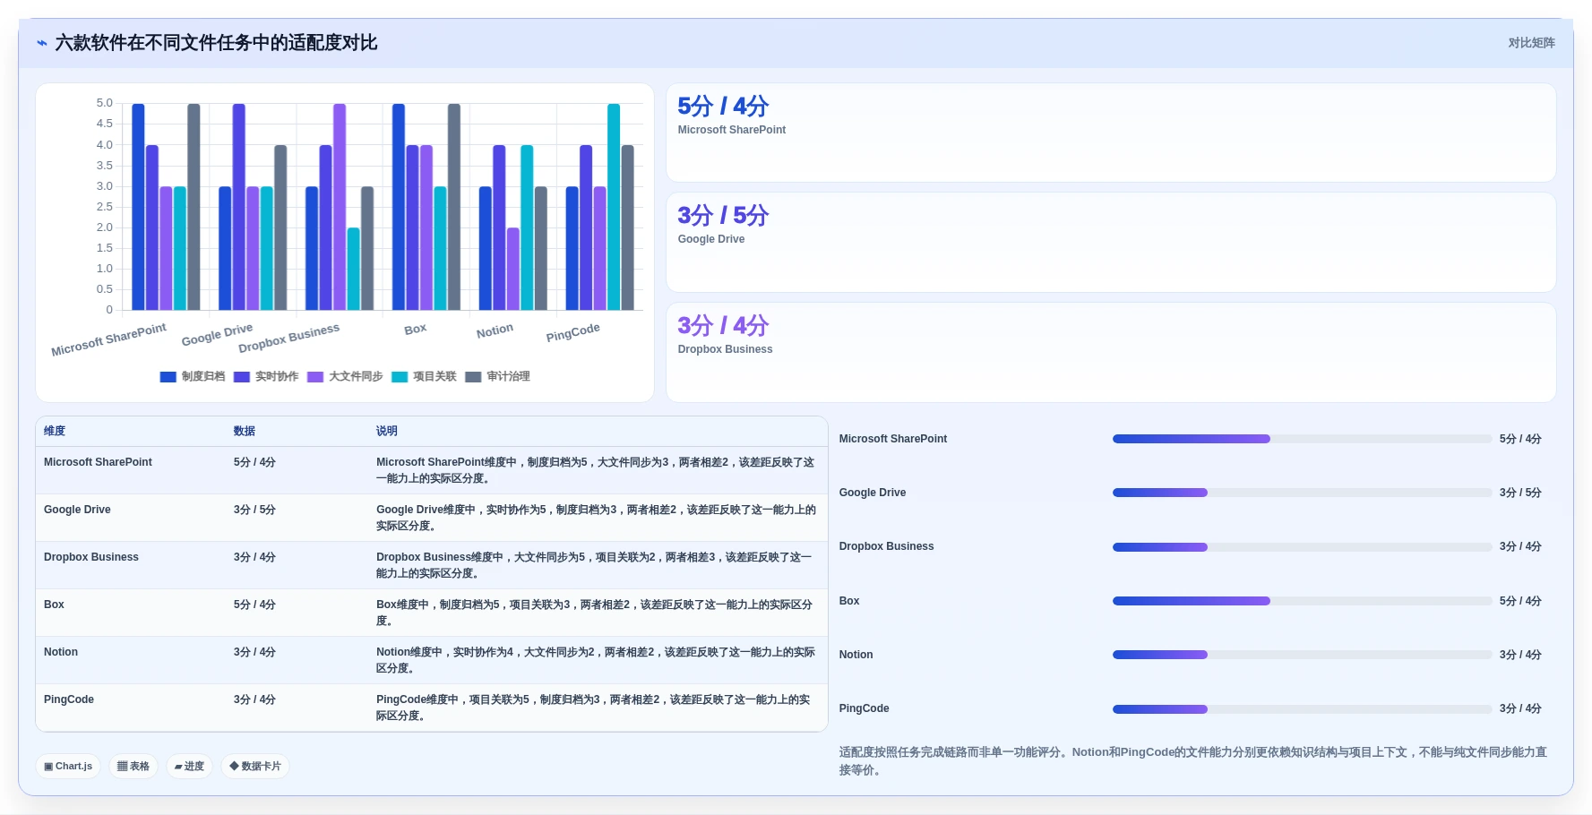Screen dimensions: 1592x815
Task: Click the footnote starting with 适配度按照任务
Action: point(1193,761)
